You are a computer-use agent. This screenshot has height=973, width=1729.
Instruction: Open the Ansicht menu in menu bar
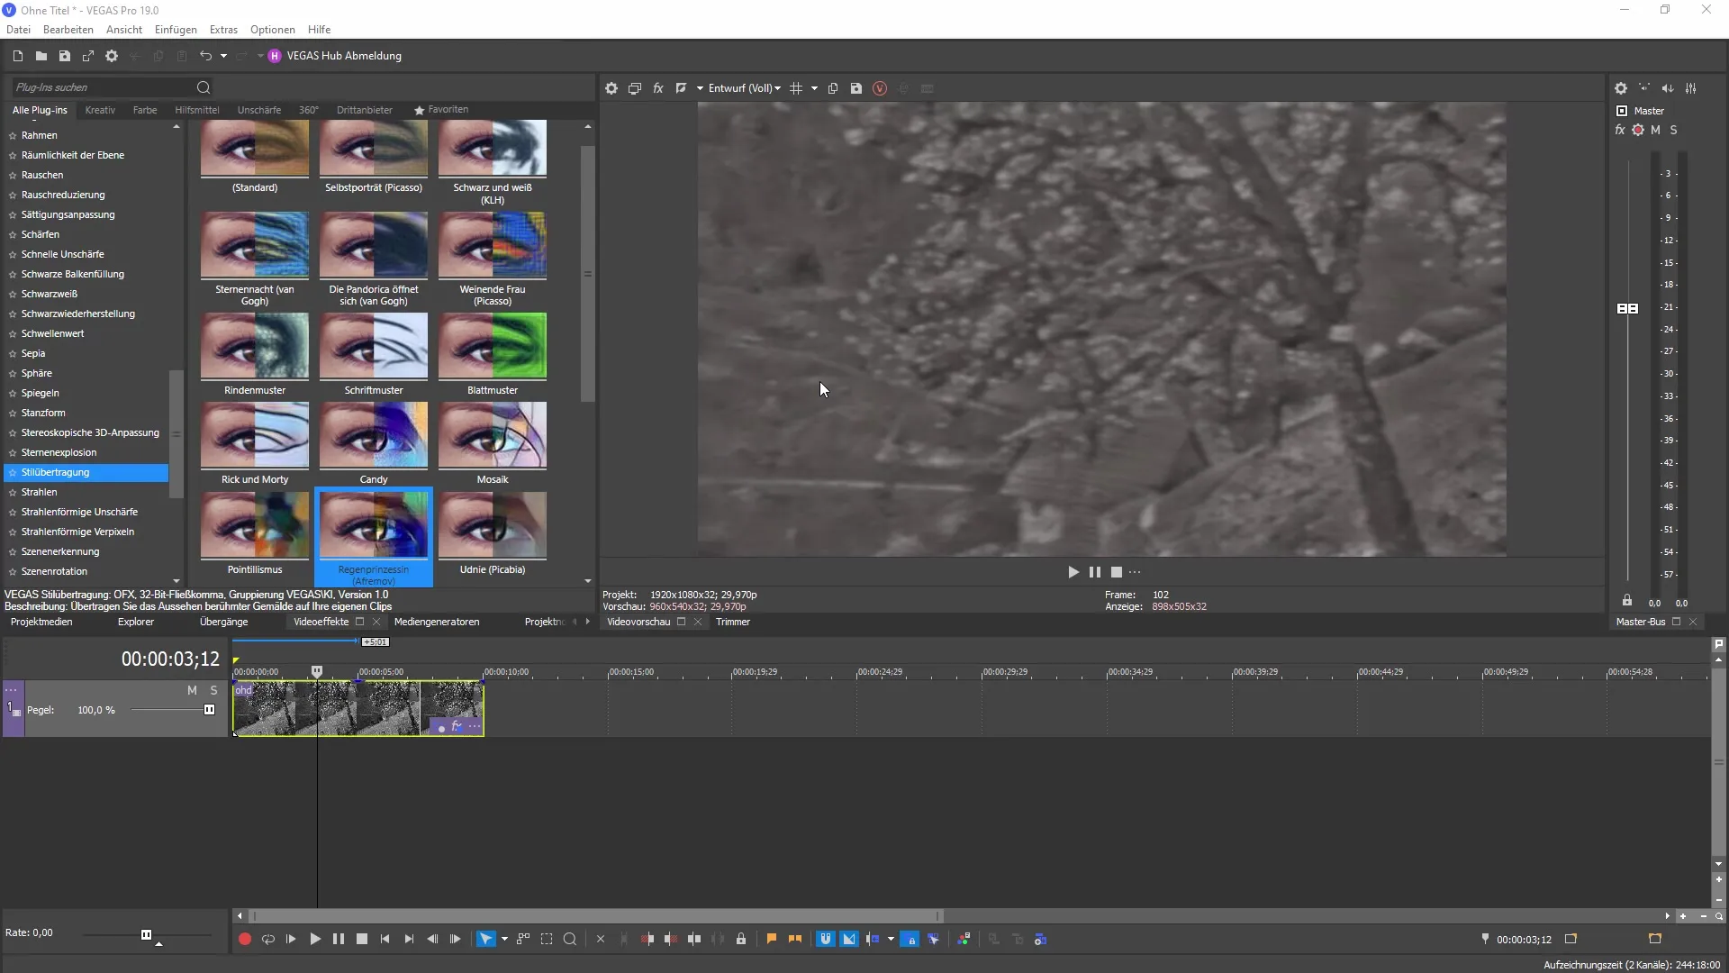[123, 29]
